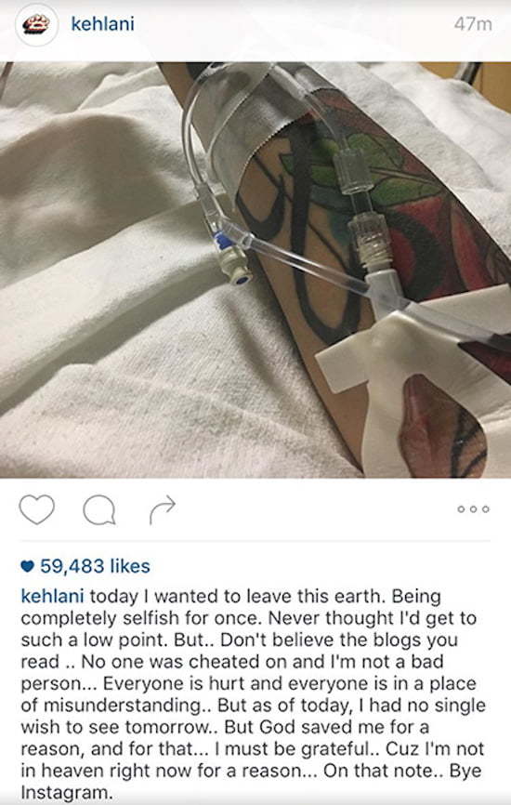Tap the 47m timestamp on the post
Screen dimensions: 511x805
click(473, 25)
